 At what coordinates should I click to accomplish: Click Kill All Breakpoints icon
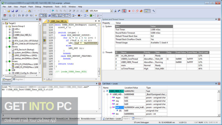pos(141,11)
